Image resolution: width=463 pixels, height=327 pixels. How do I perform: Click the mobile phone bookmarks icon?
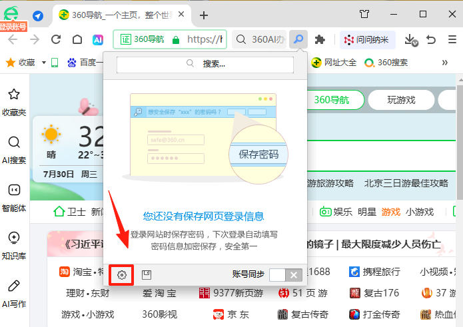tap(55, 63)
